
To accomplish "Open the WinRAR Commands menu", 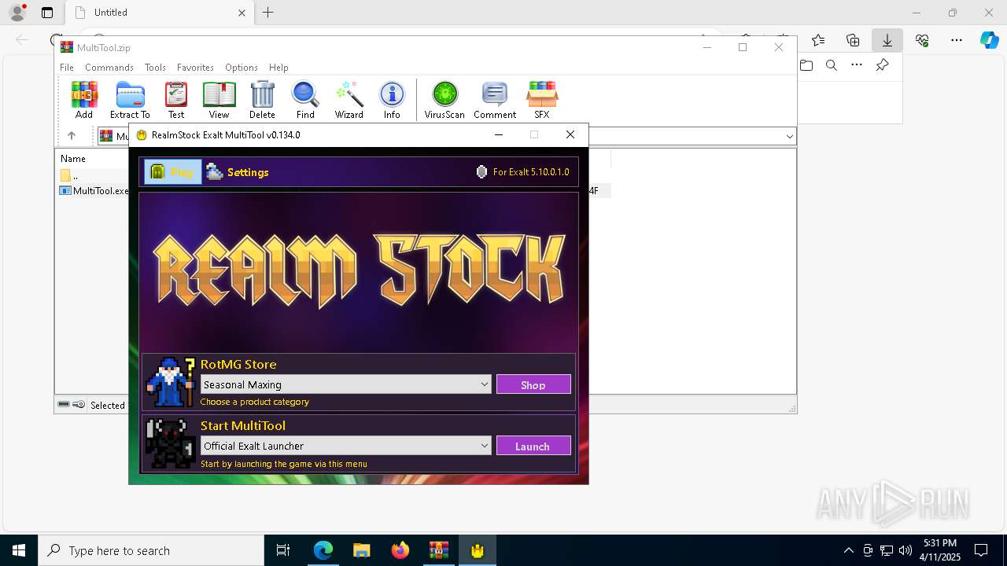I will coord(109,68).
